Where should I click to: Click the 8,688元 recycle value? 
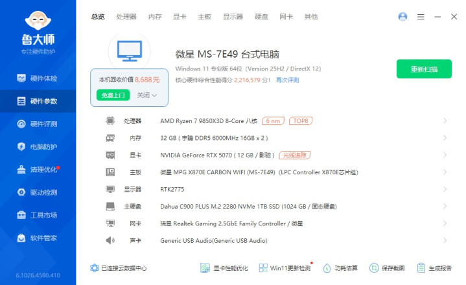tap(147, 80)
